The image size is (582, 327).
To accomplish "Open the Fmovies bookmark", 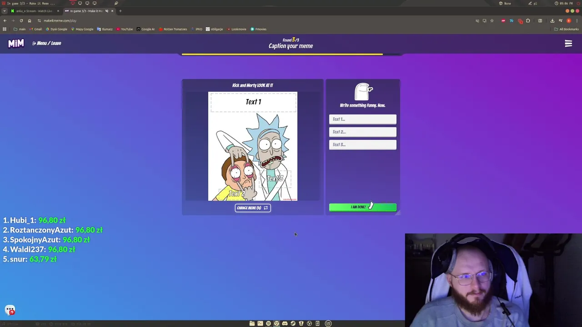I will click(x=259, y=29).
